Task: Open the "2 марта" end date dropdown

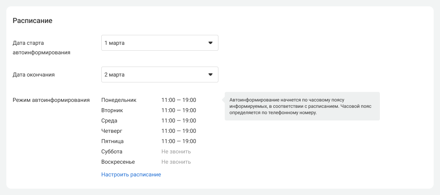Action: click(159, 75)
